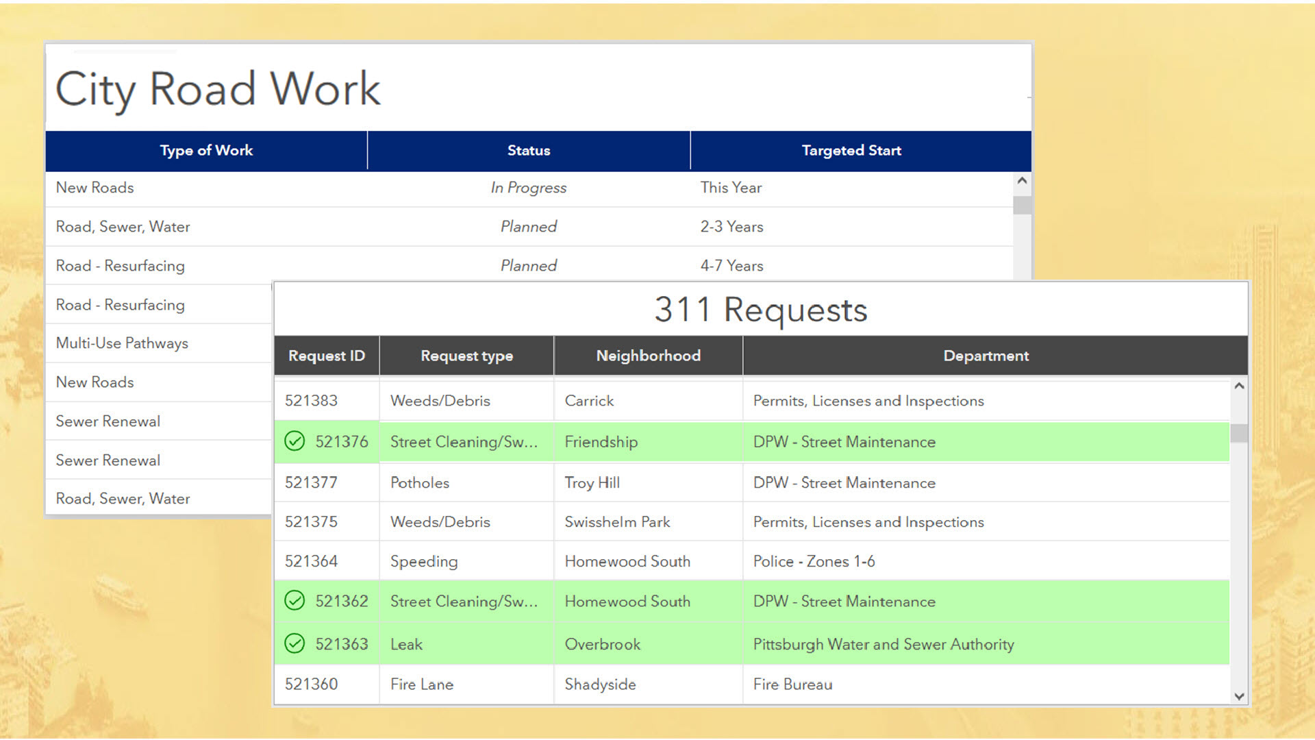The height and width of the screenshot is (740, 1315).
Task: Click the Request type column header
Action: 466,356
